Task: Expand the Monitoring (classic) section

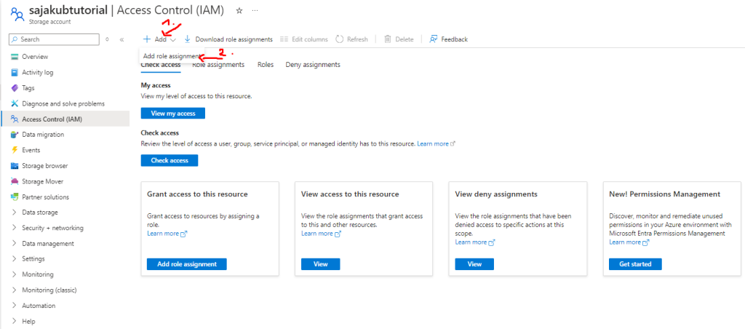Action: (x=15, y=290)
